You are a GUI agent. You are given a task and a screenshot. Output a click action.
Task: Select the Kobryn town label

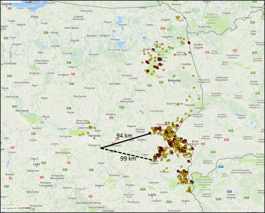tap(218, 136)
